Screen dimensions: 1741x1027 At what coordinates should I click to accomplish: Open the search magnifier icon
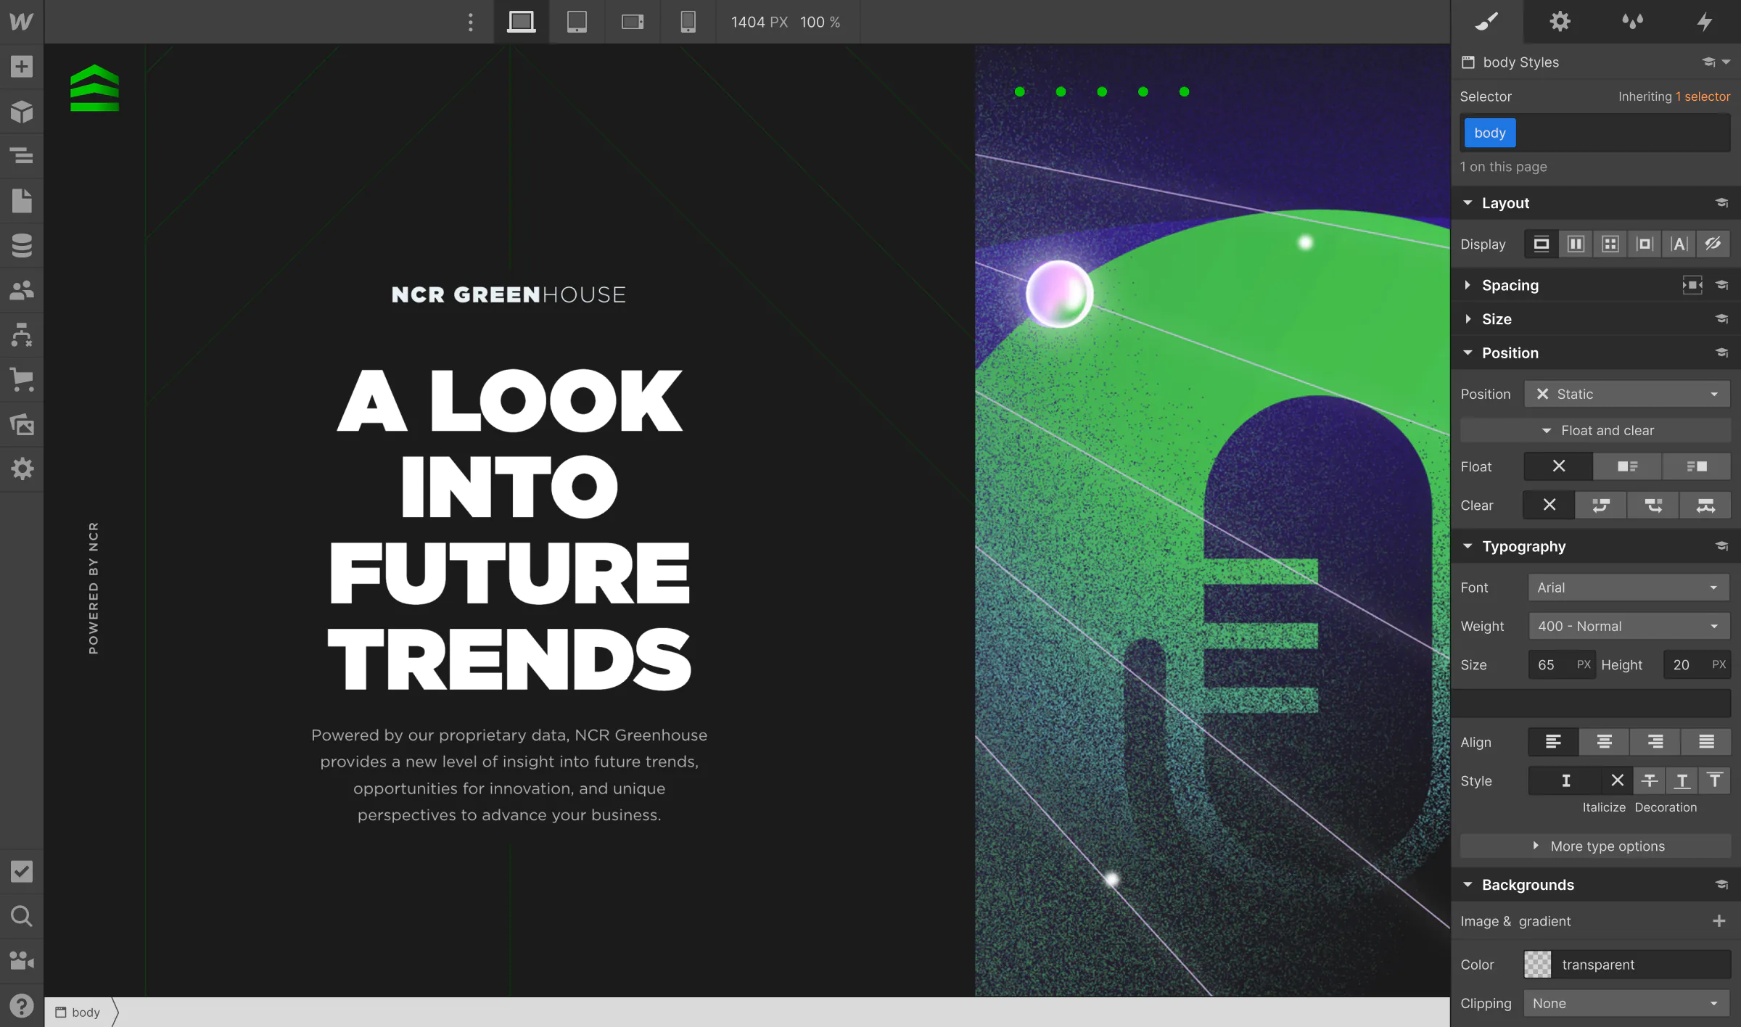(x=22, y=916)
